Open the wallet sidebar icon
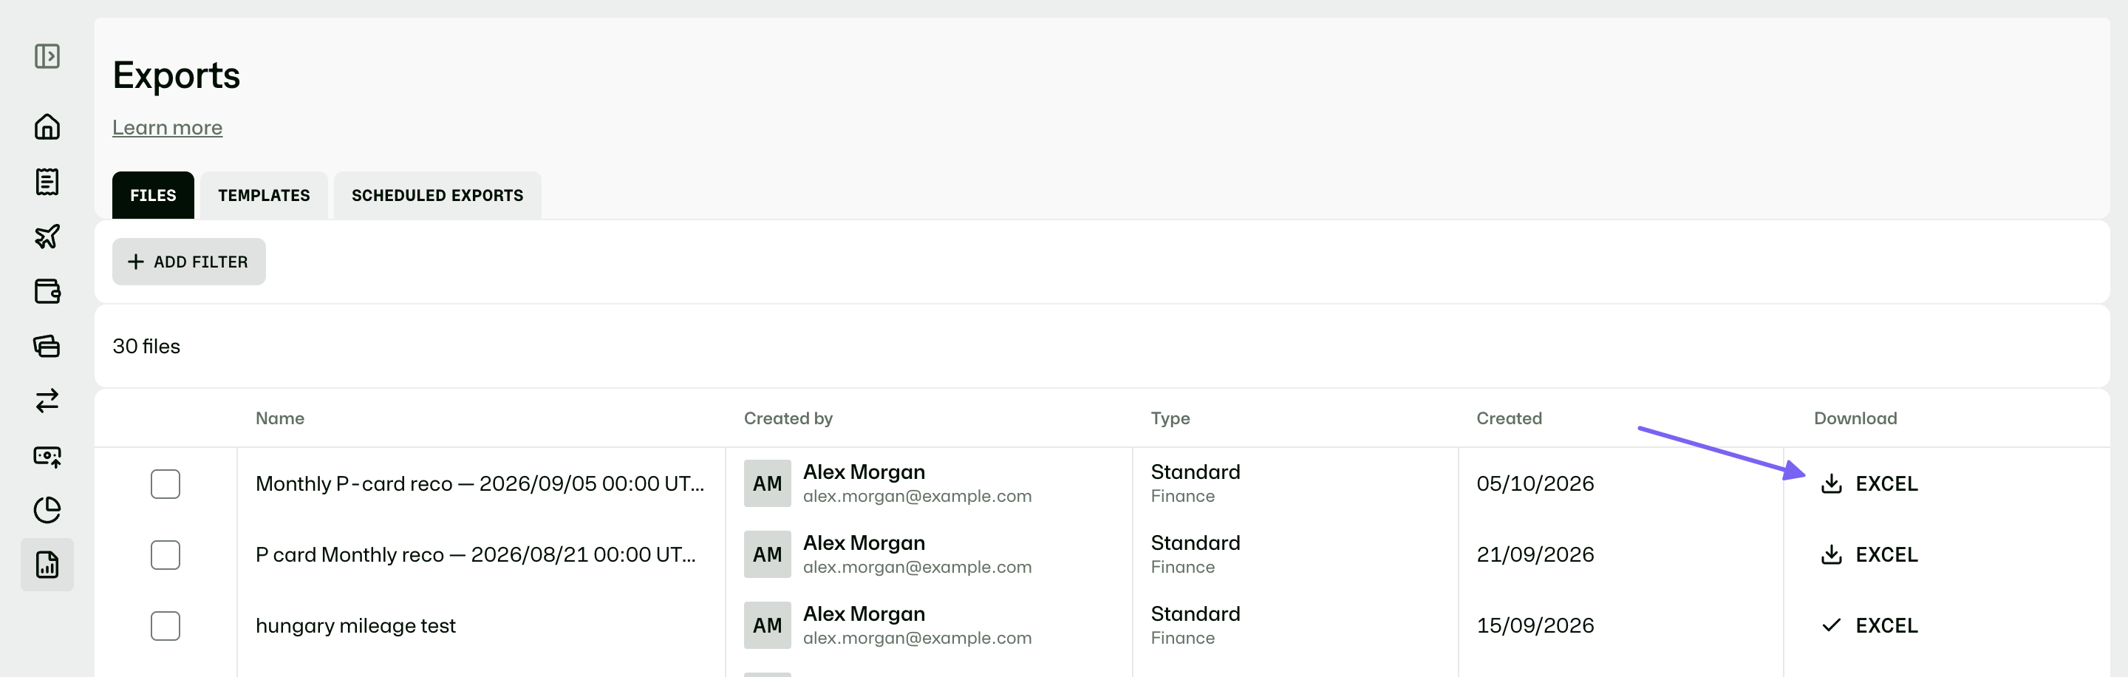The image size is (2128, 677). (47, 291)
